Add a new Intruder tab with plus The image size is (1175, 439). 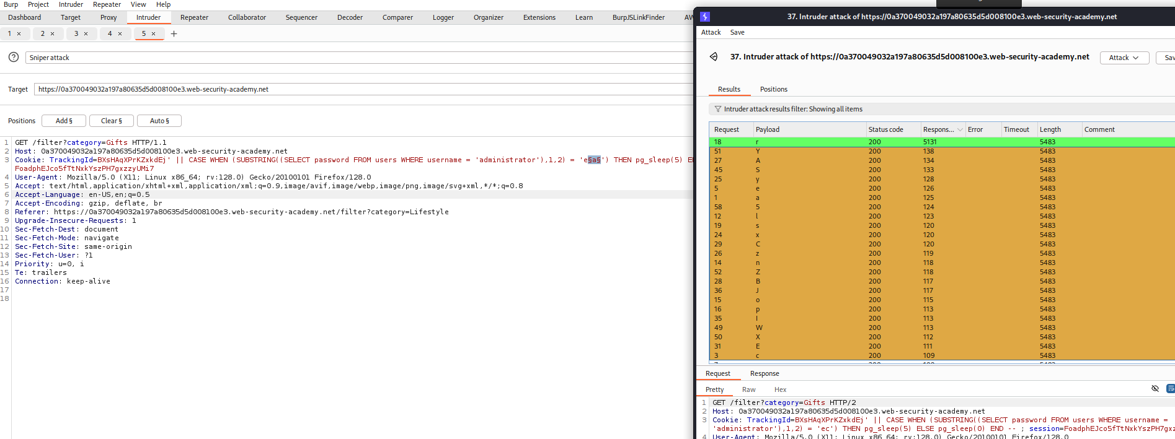click(174, 34)
